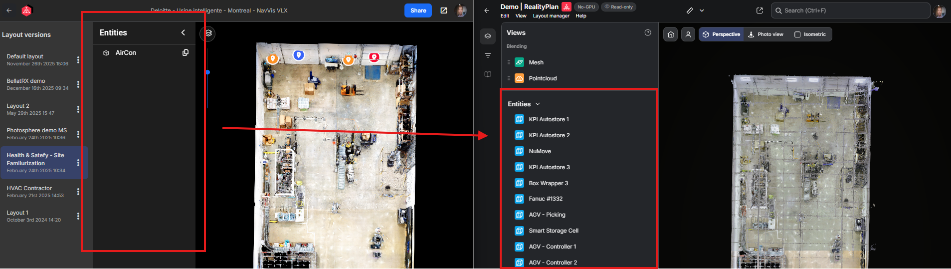This screenshot has width=951, height=269.
Task: Click open-in-new-window icon in RealityPlan
Action: click(760, 10)
